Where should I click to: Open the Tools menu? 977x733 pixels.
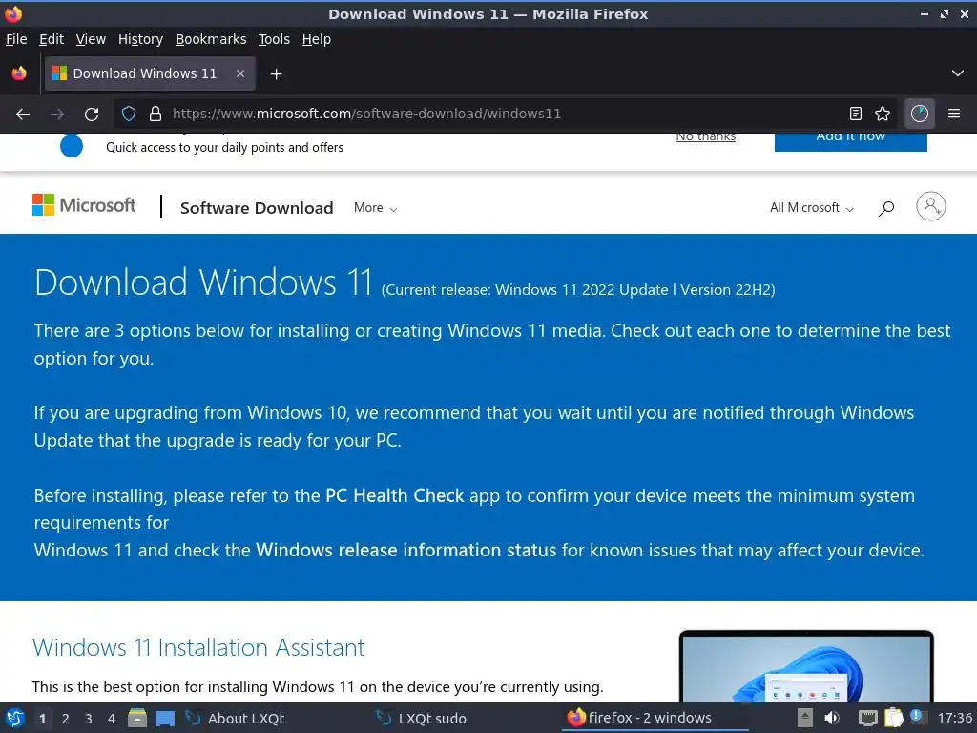click(274, 39)
